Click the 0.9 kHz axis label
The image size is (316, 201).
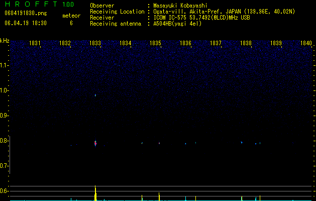[5, 116]
